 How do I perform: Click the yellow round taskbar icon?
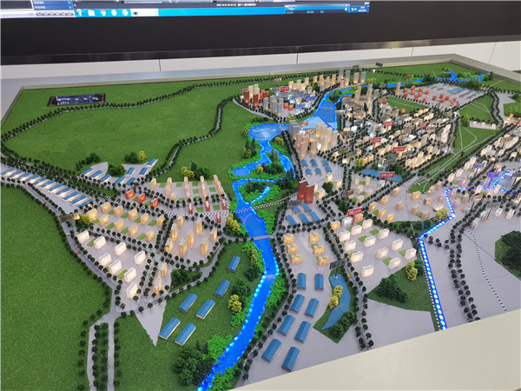click(114, 13)
